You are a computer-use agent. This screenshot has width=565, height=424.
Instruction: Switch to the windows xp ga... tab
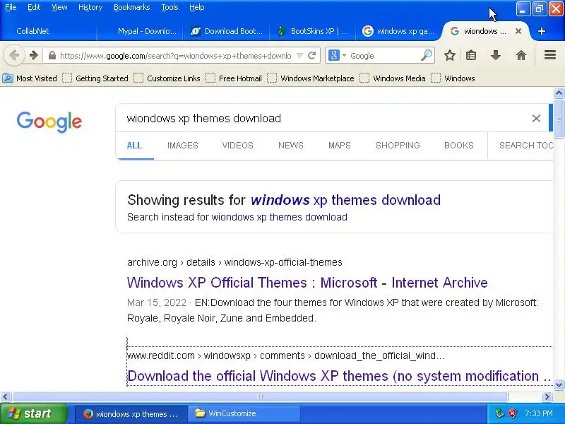coord(399,31)
